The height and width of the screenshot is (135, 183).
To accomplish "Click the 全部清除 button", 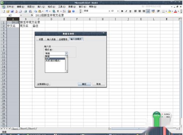I will [x=43, y=84].
